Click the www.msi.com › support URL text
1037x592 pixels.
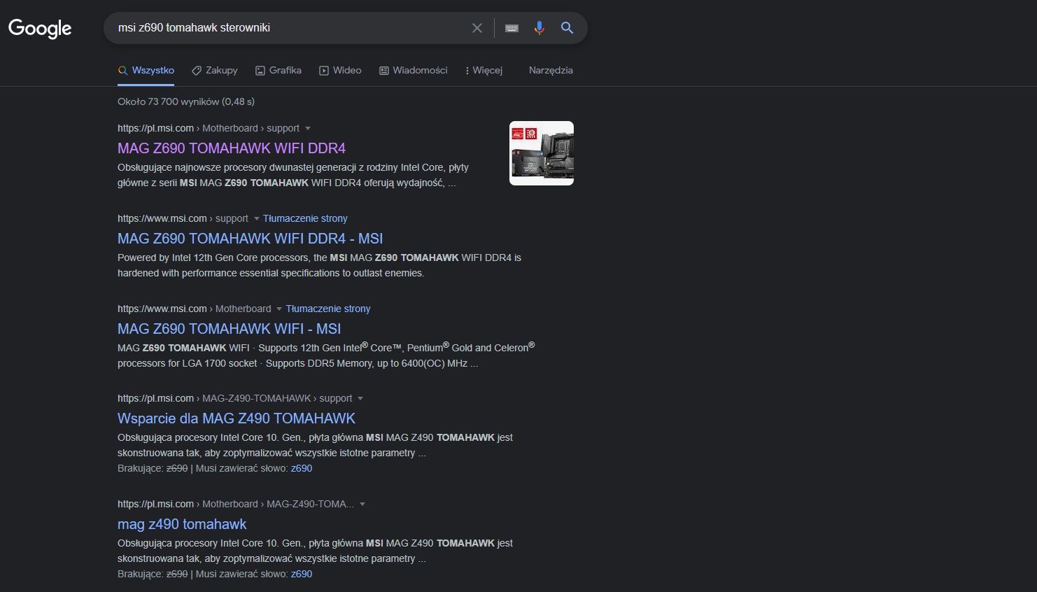183,218
